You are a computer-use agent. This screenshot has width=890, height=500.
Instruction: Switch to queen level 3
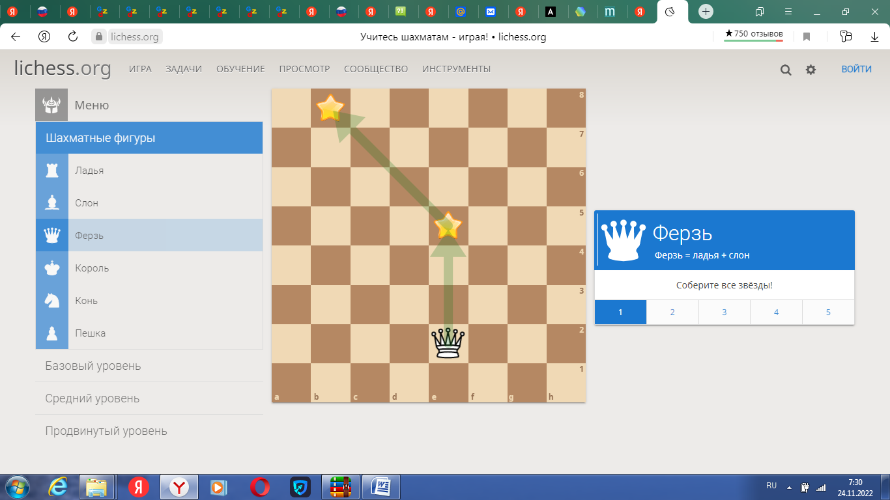724,312
